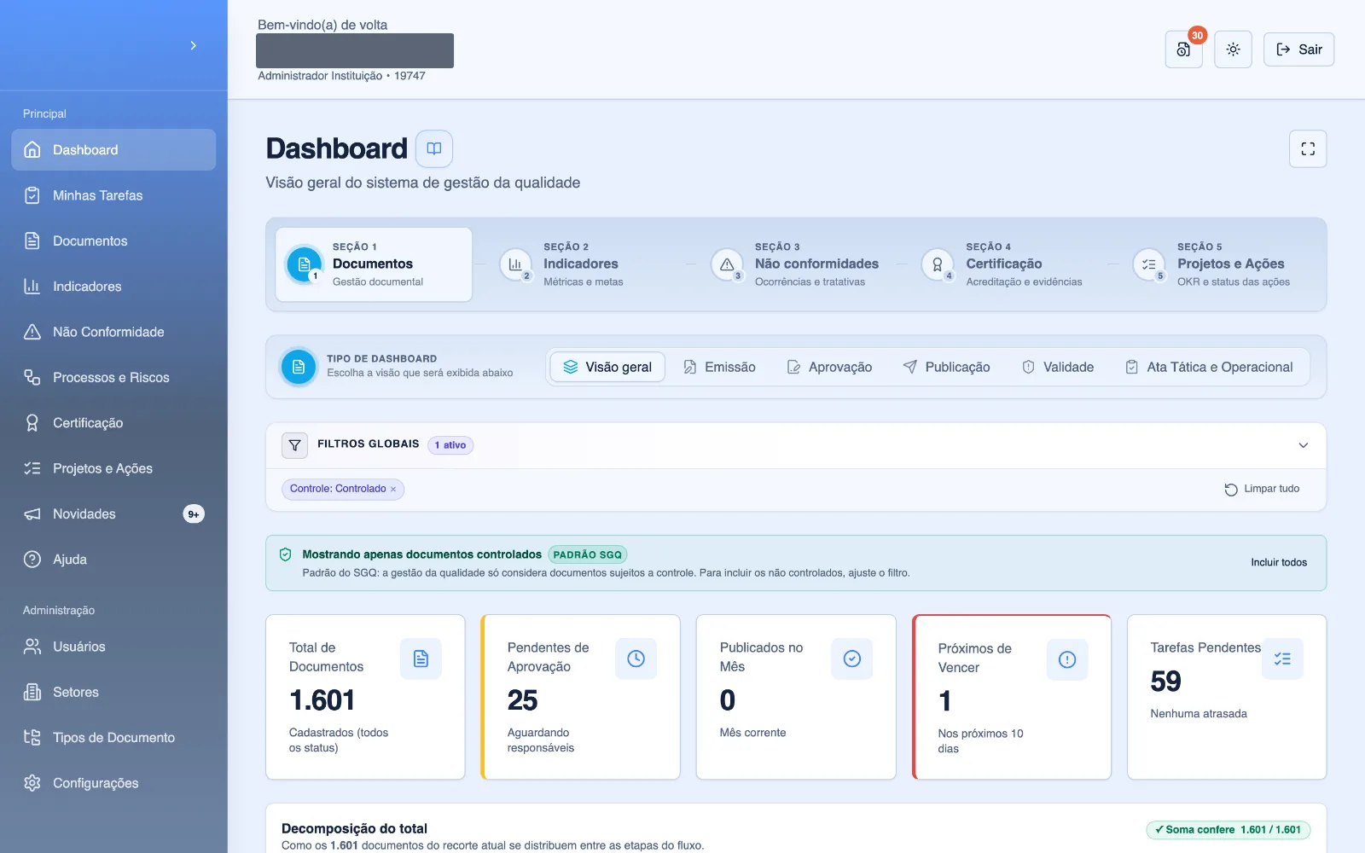
Task: Toggle the light/dark theme sun icon
Action: click(1233, 49)
